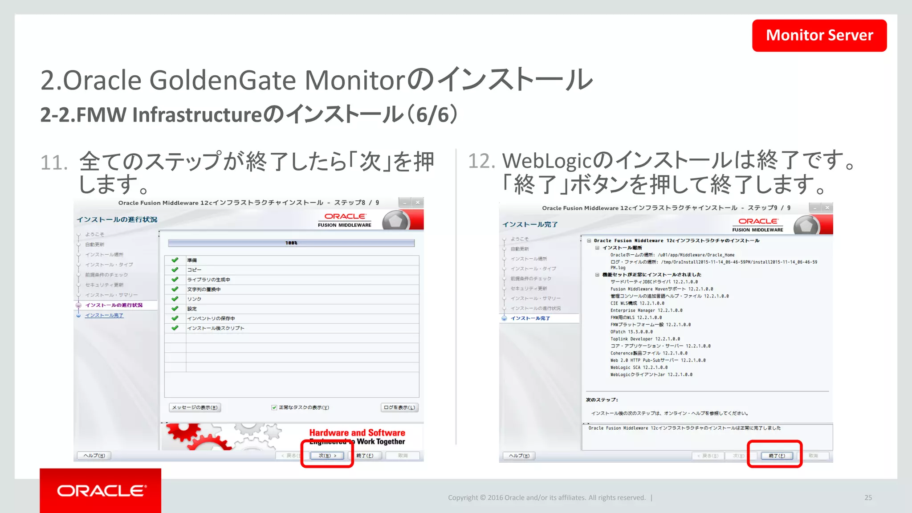This screenshot has width=912, height=513.
Task: Click ヘルプ(H) button in Step 9 window
Action: pyautogui.click(x=519, y=456)
